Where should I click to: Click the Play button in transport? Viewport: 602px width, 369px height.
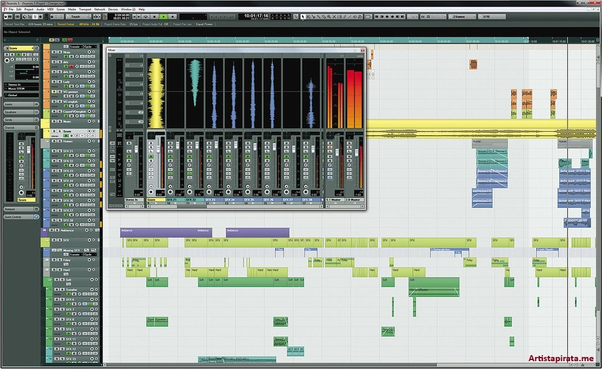tap(164, 17)
